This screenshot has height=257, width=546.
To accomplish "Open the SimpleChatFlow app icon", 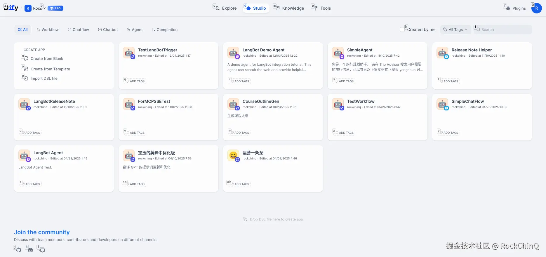I will (x=442, y=104).
